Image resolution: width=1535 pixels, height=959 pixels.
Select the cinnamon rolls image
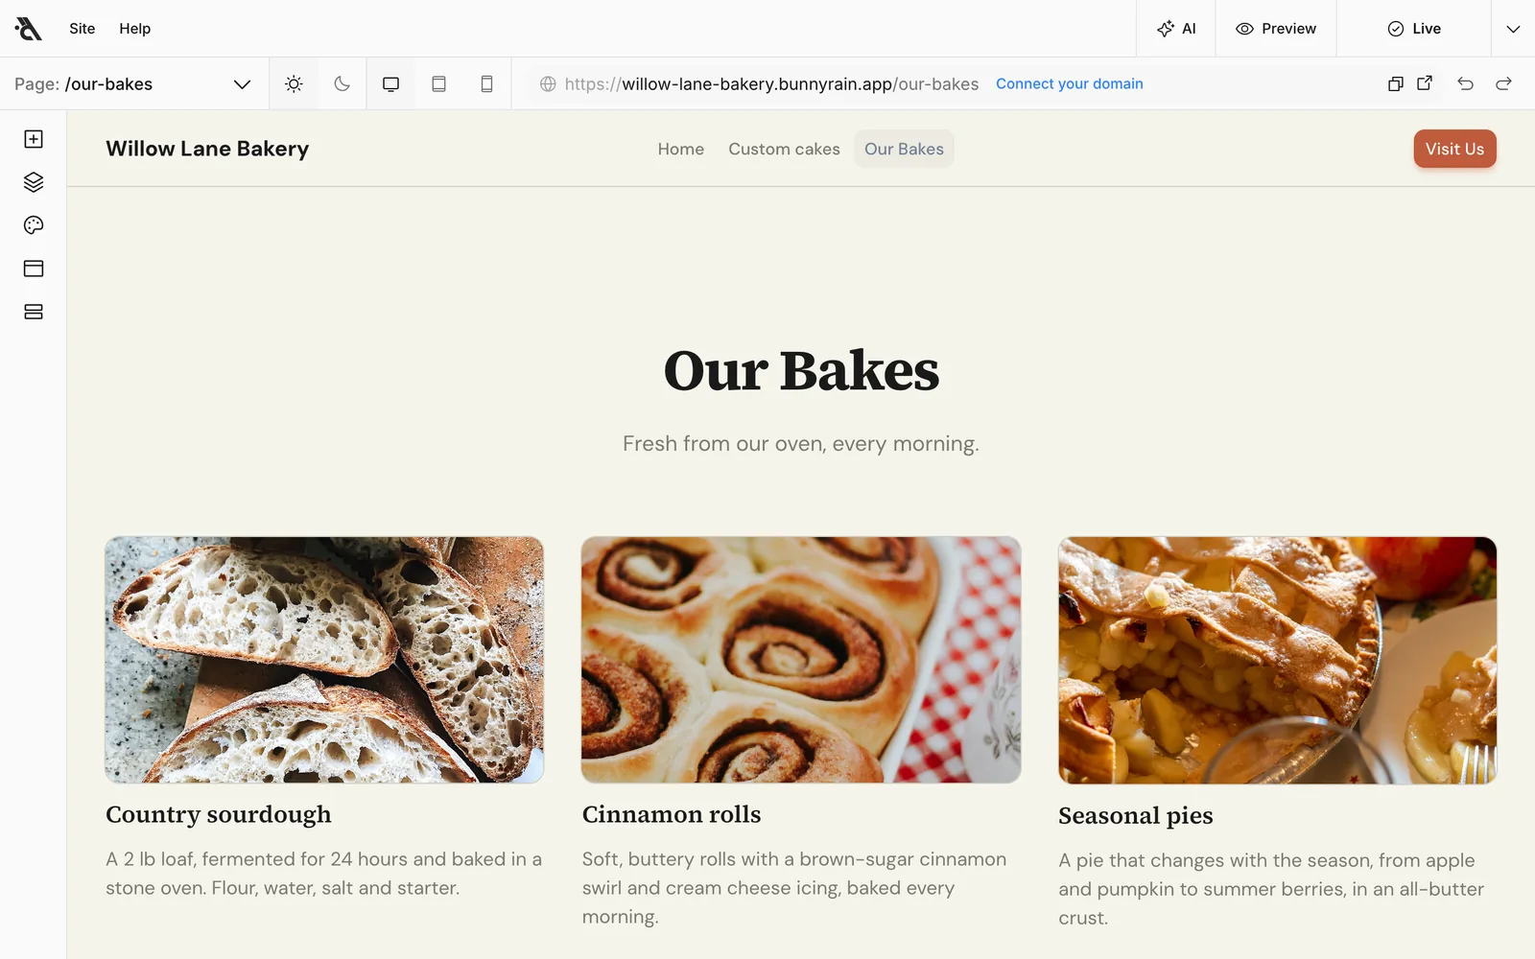pos(801,660)
